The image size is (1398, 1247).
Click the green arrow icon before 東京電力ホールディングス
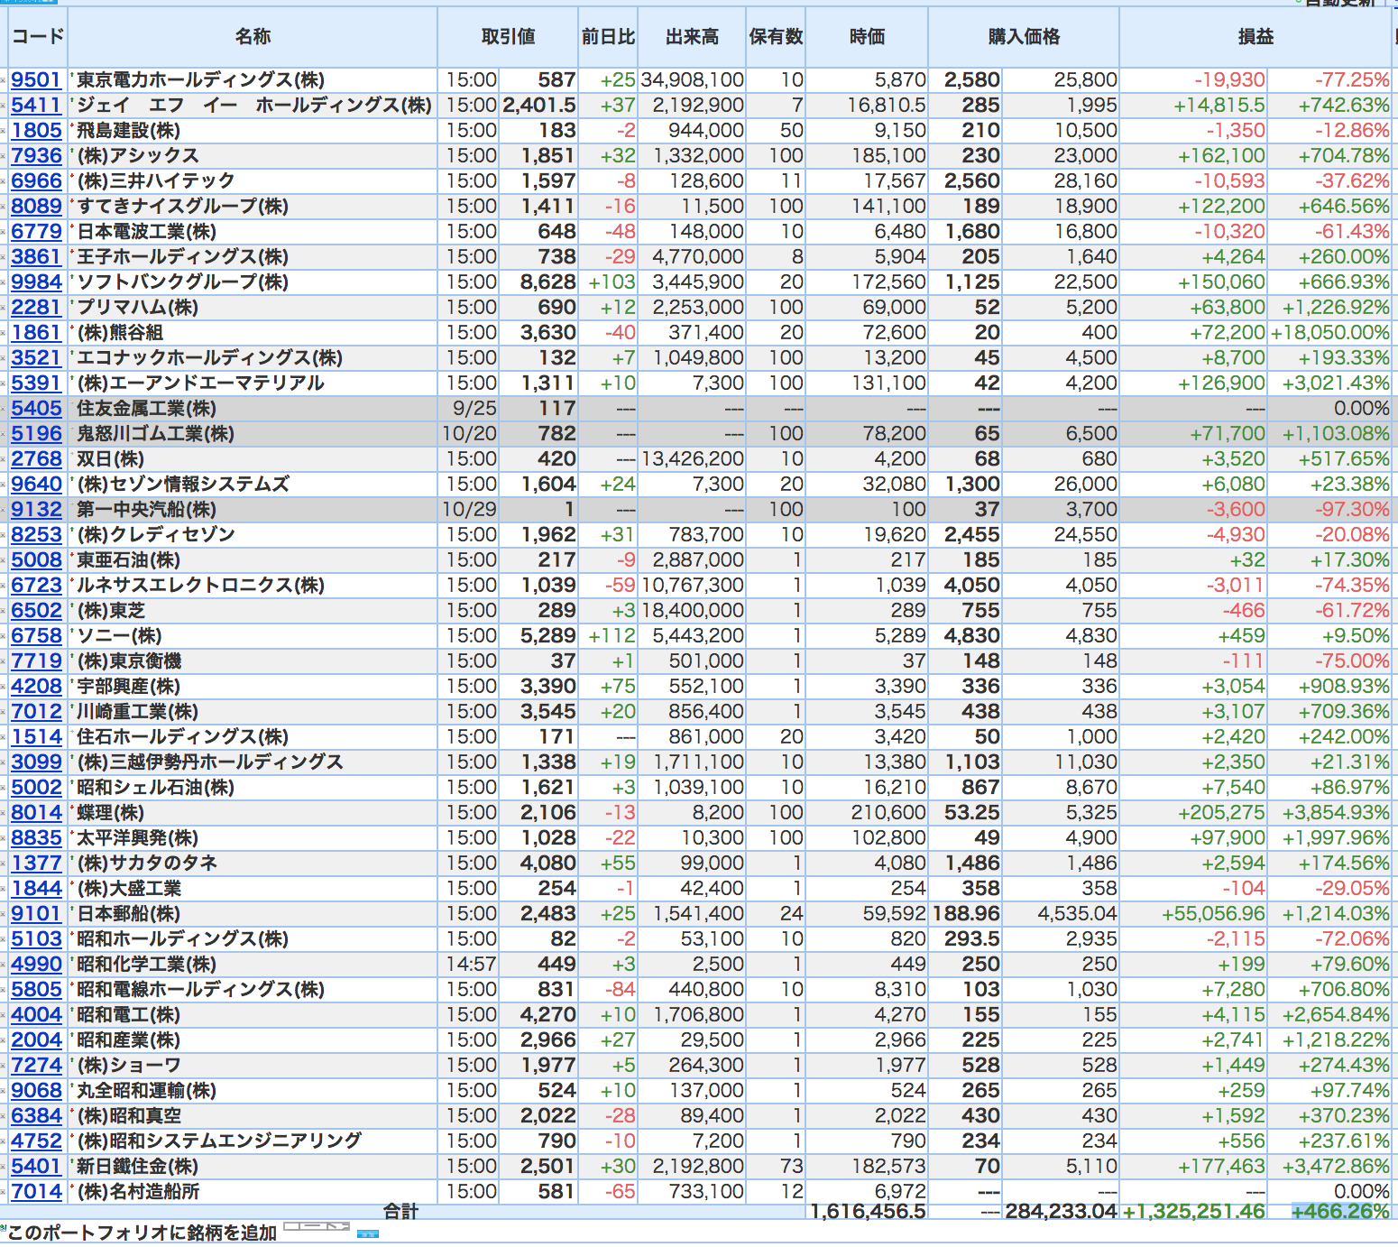[72, 76]
